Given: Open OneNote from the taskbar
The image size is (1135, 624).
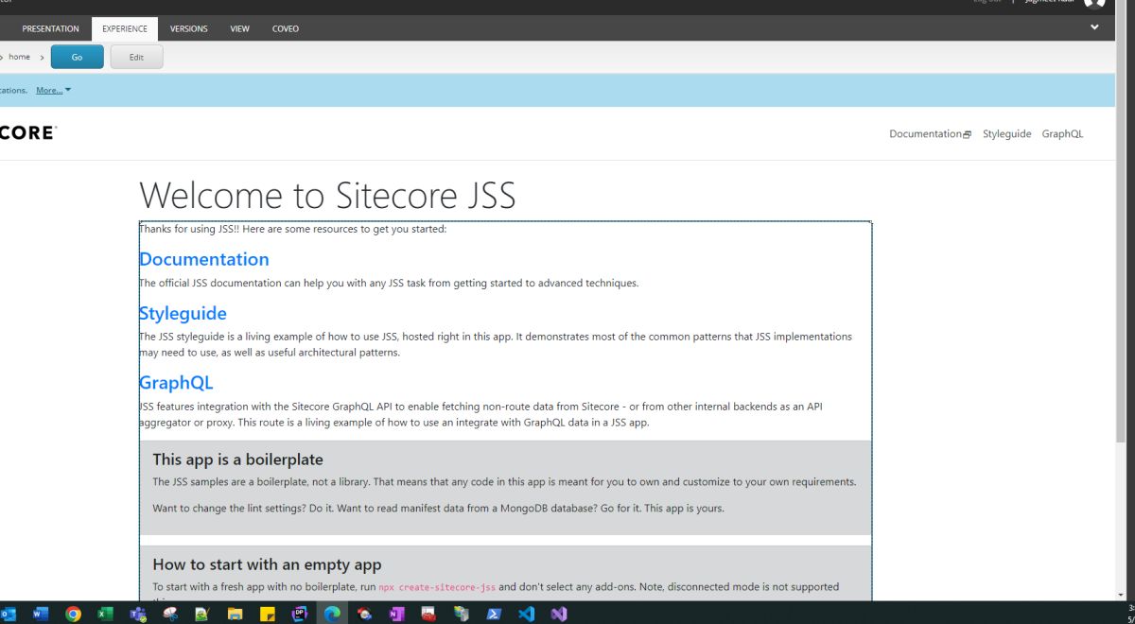Looking at the screenshot, I should tap(396, 614).
